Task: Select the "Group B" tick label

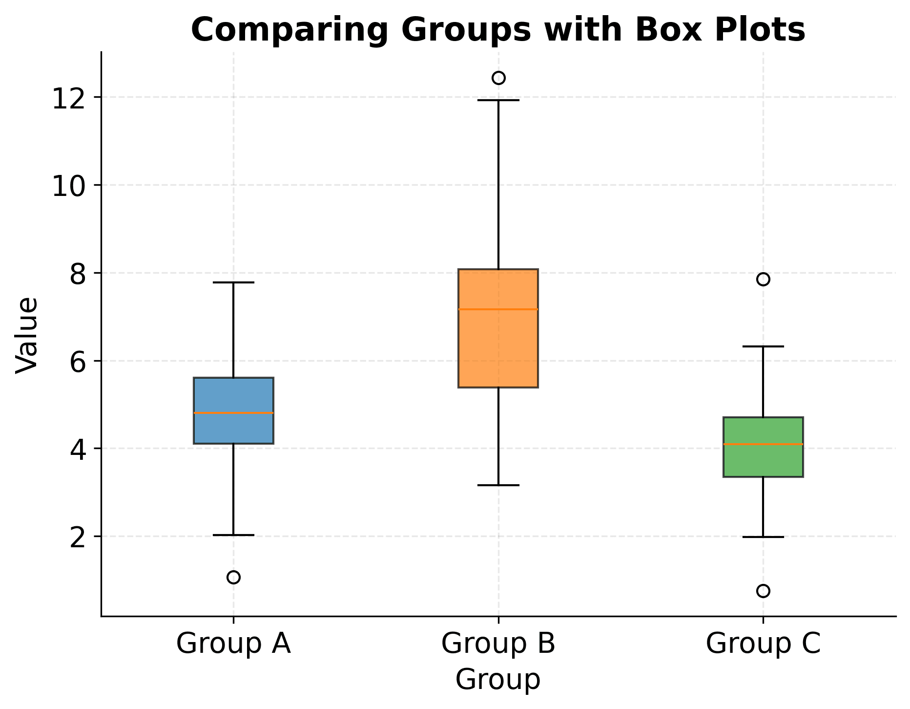Action: (498, 644)
